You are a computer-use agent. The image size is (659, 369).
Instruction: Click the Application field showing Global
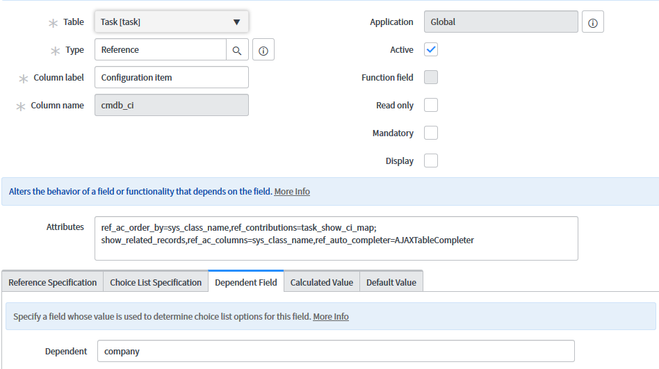tap(501, 22)
